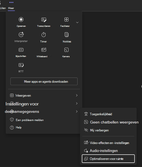Screen dimensions: 142x167
Task: Click Meer apps en agents downloaden
Action: tap(44, 82)
